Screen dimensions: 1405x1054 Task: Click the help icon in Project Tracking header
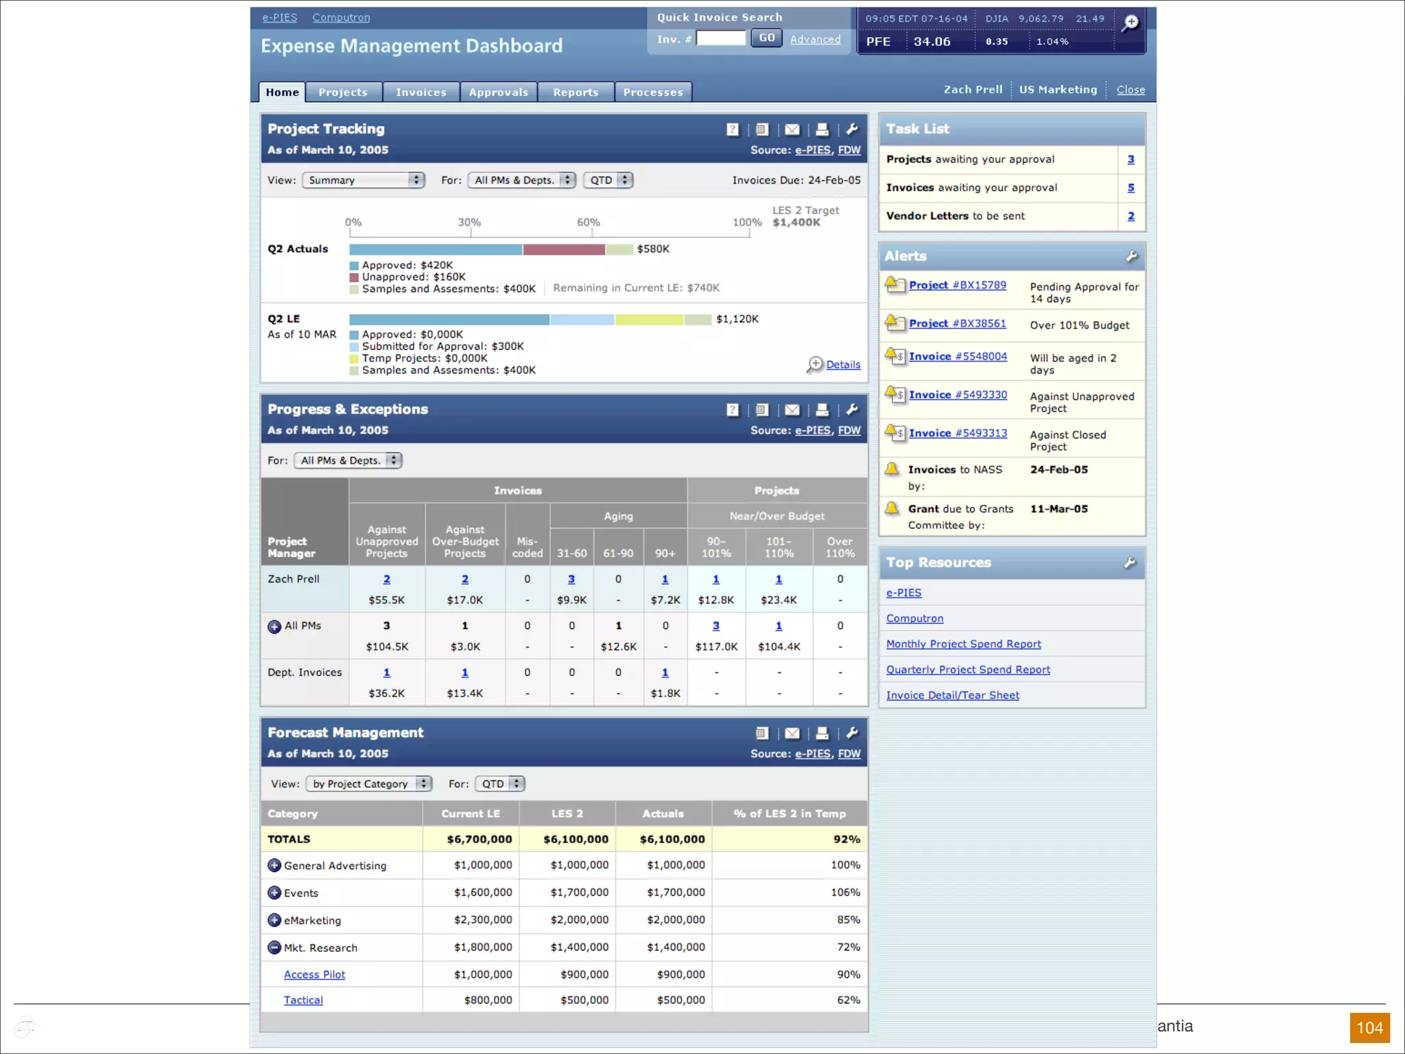point(732,130)
